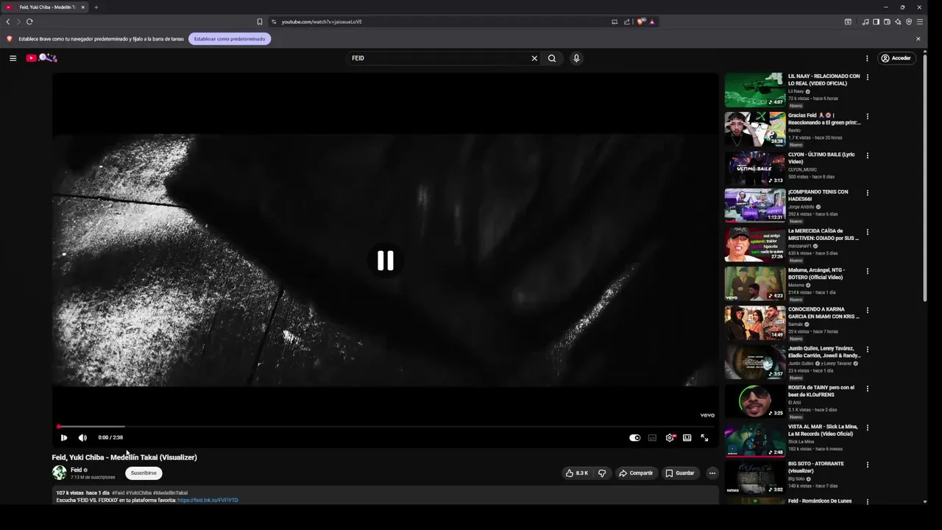Viewport: 942px width, 530px height.
Task: Open Brave VPN shield icon
Action: [909, 21]
